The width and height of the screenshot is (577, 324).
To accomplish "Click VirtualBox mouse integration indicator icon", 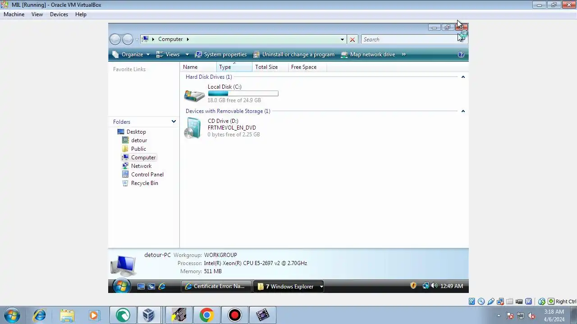I will click(542, 301).
